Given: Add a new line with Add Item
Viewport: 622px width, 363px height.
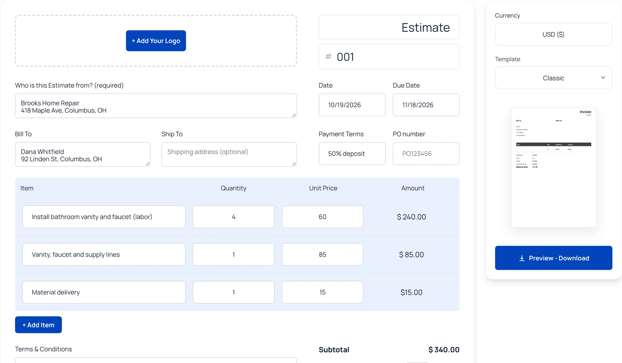Looking at the screenshot, I should 38,325.
